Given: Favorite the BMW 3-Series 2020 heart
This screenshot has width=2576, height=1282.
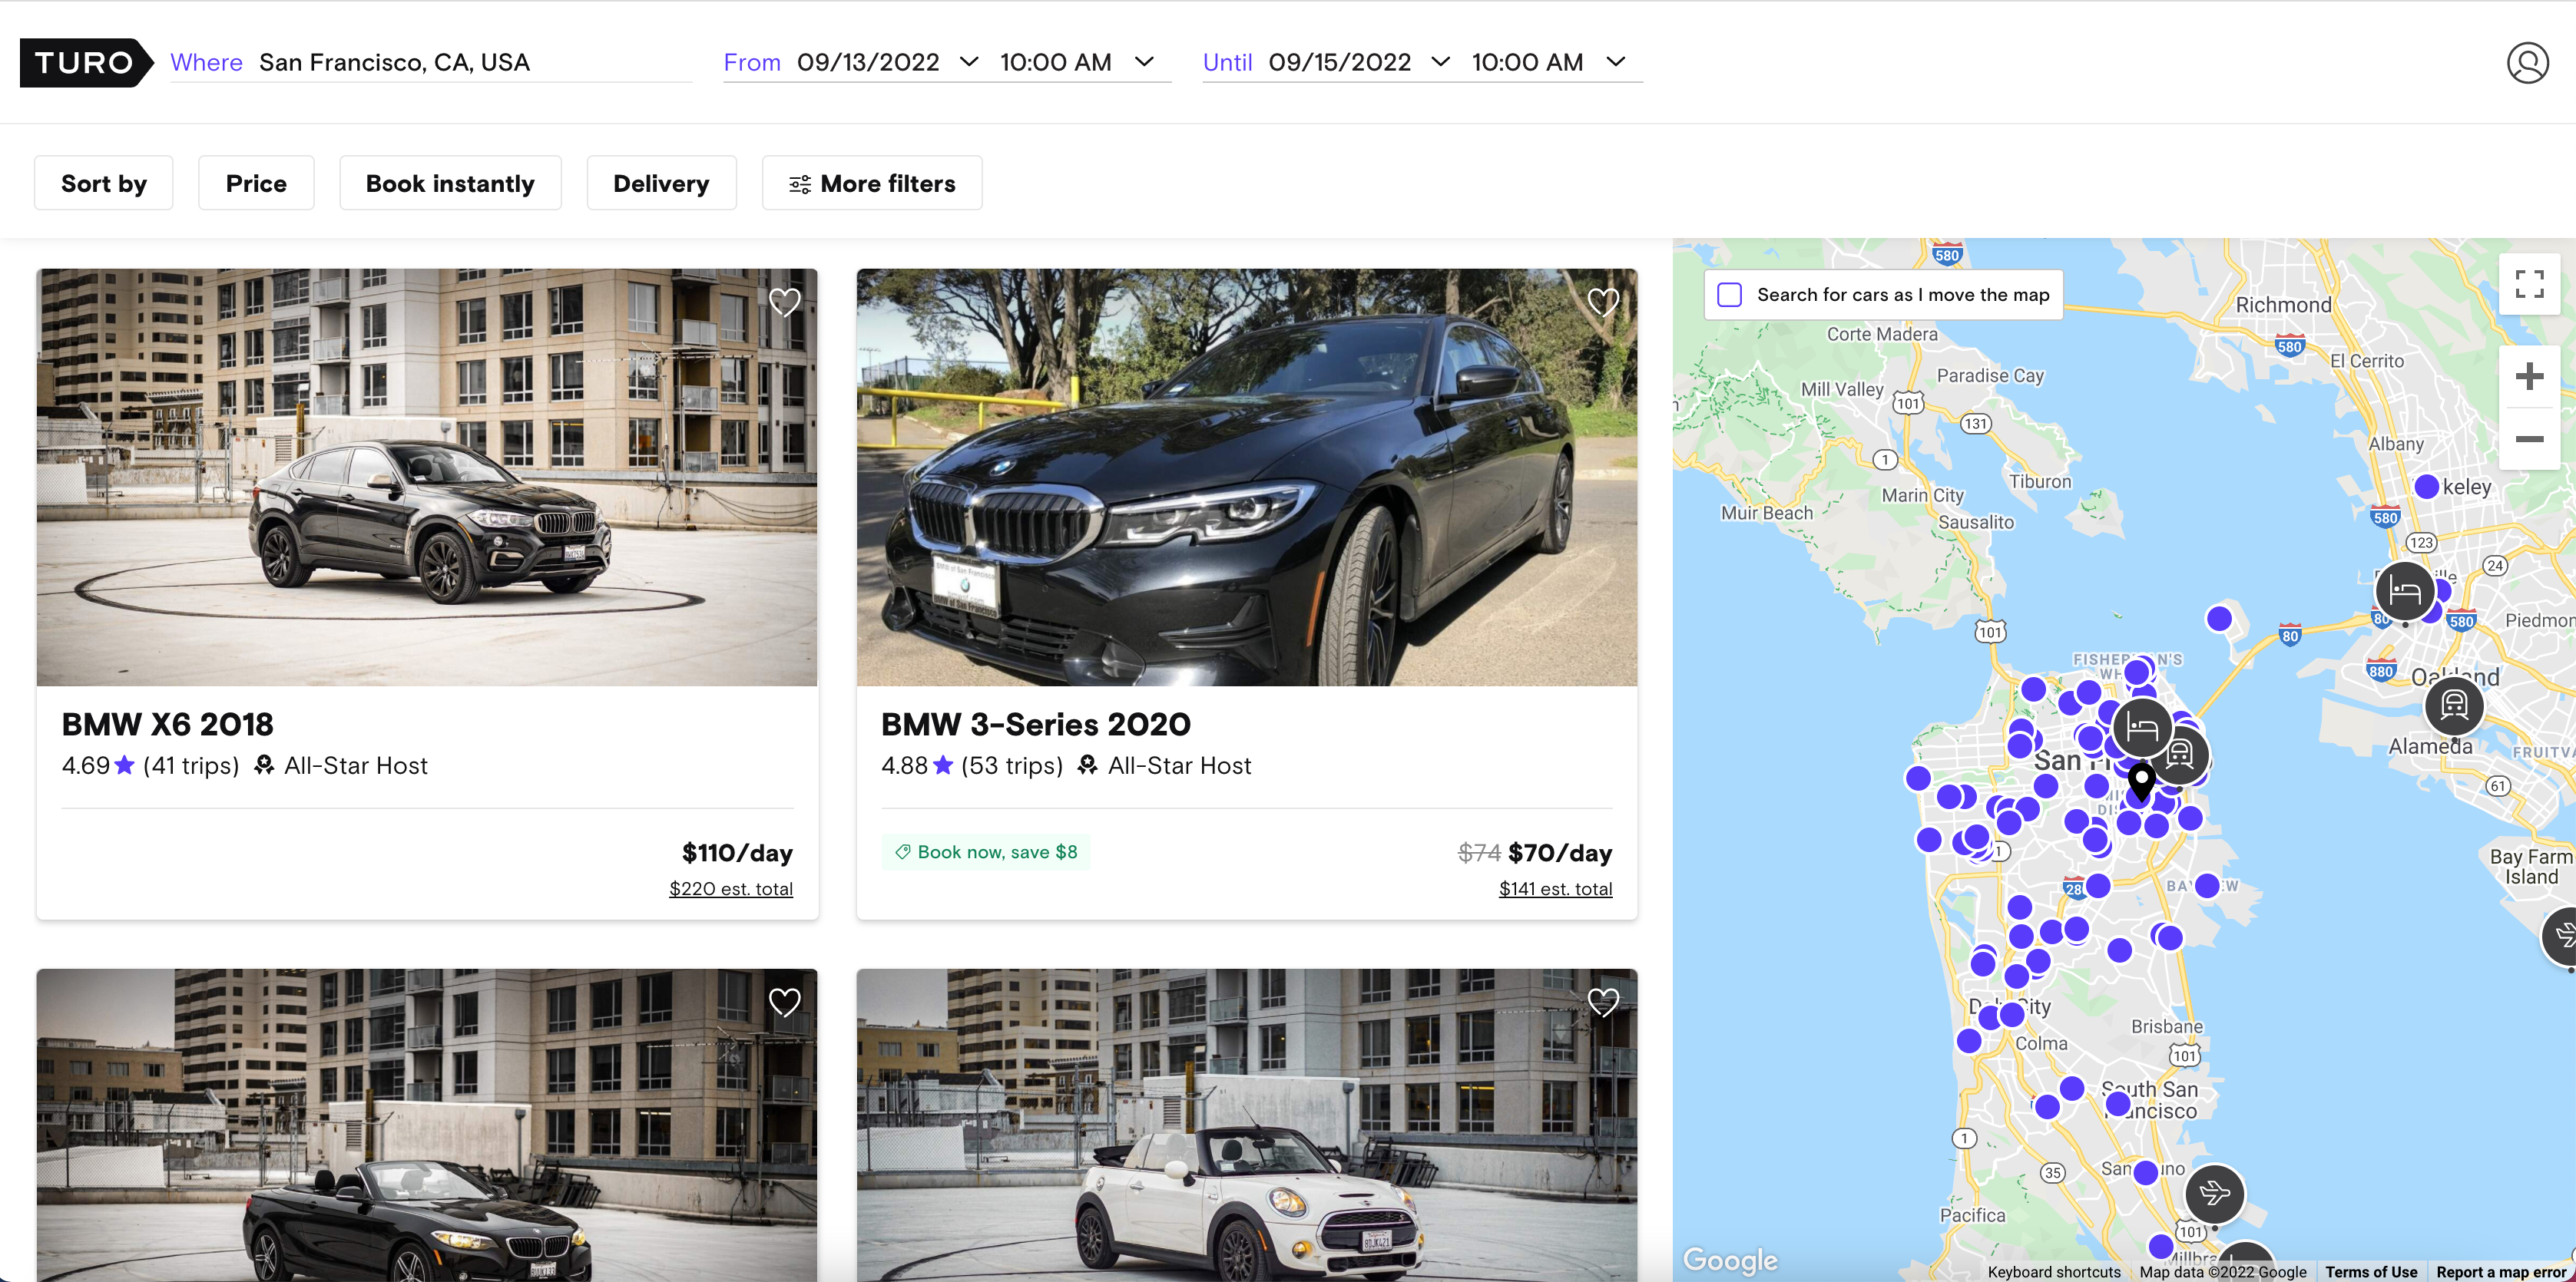Looking at the screenshot, I should (x=1603, y=302).
